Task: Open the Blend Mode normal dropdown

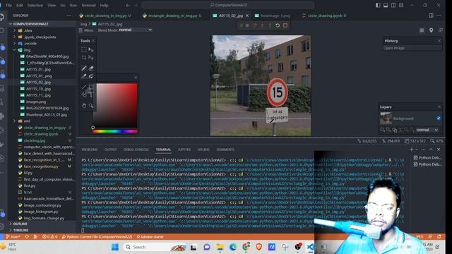Action: [x=136, y=30]
